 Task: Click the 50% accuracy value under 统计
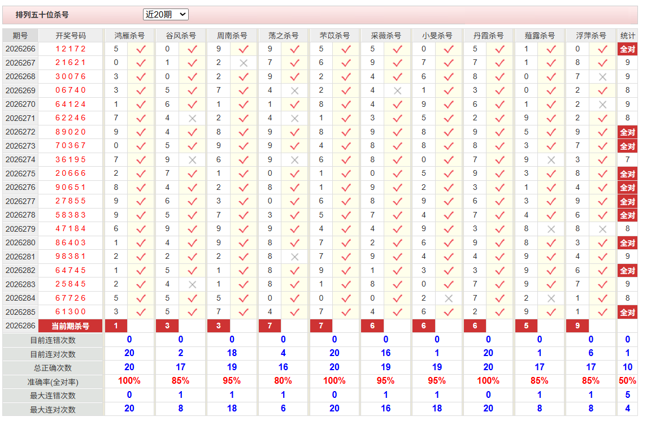627,381
